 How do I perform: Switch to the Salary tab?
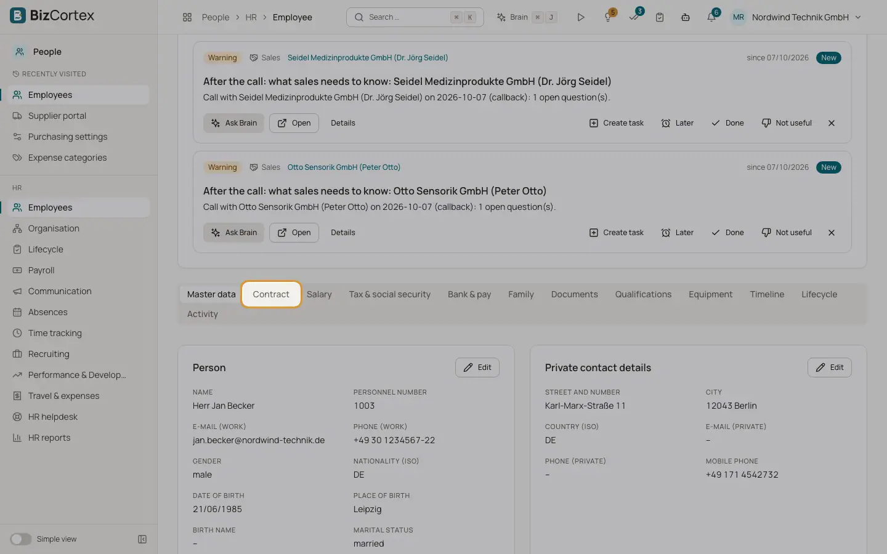click(x=319, y=294)
